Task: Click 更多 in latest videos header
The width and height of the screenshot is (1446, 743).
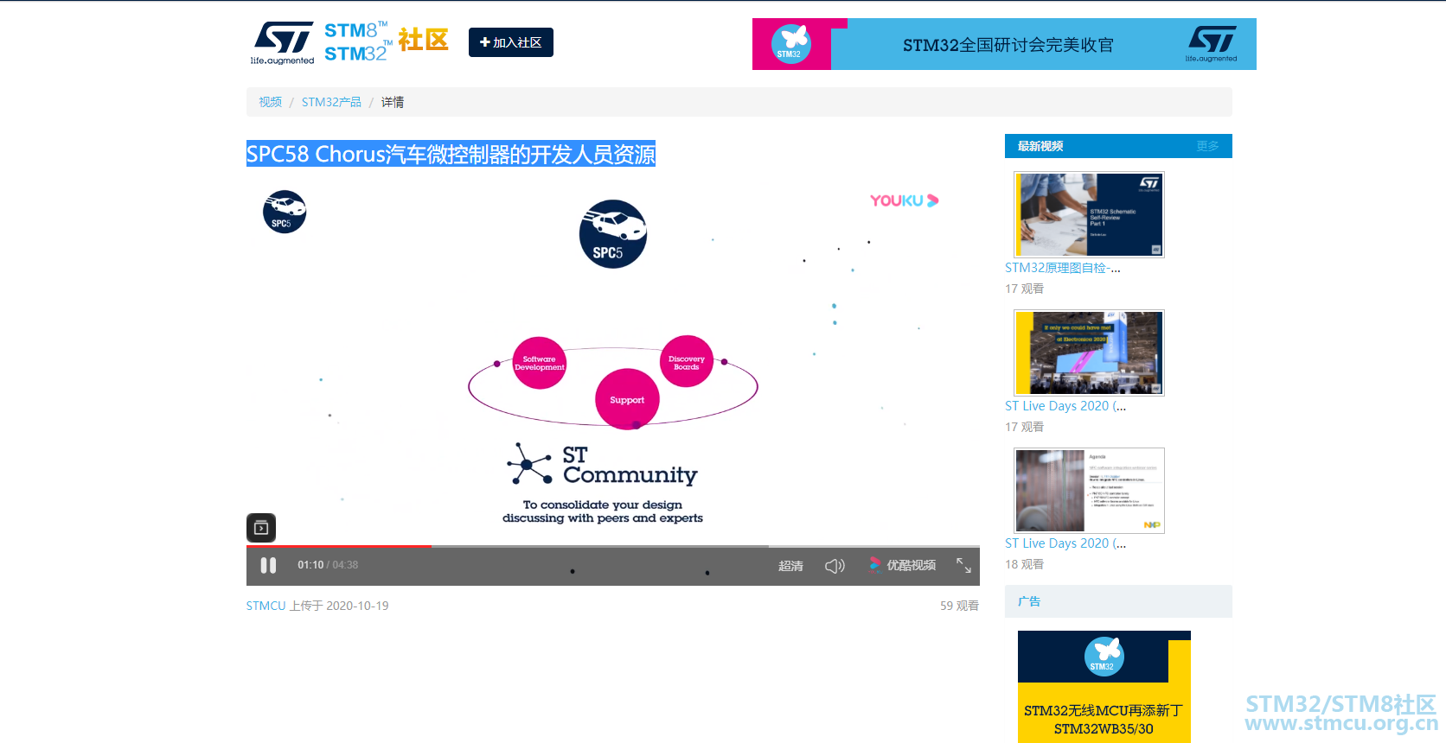Action: (1207, 146)
